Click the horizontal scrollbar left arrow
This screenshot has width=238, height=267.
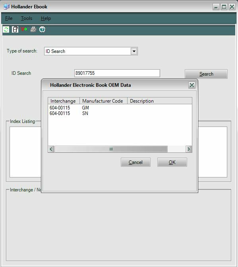click(51, 149)
